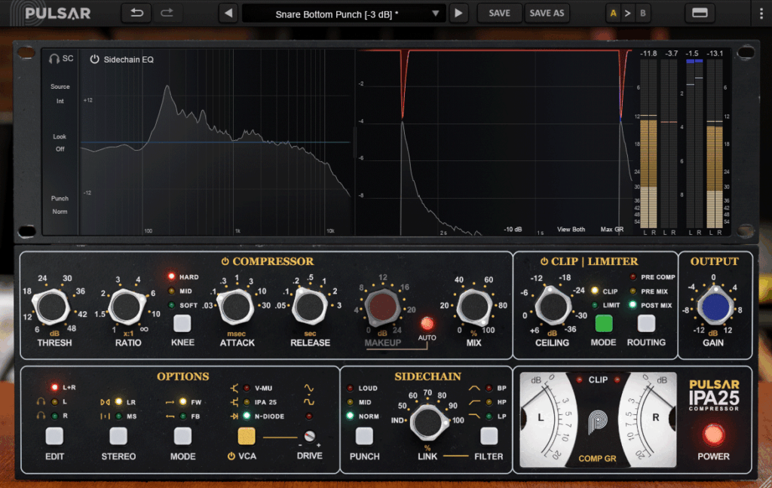Viewport: 772px width, 488px height.
Task: Click the blue output GAIN knob
Action: coord(714,307)
